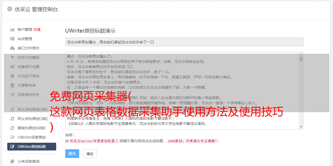Click refresh icon next to 同义词伪原创[2版]
This screenshot has width=333, height=166.
click(x=12, y=119)
